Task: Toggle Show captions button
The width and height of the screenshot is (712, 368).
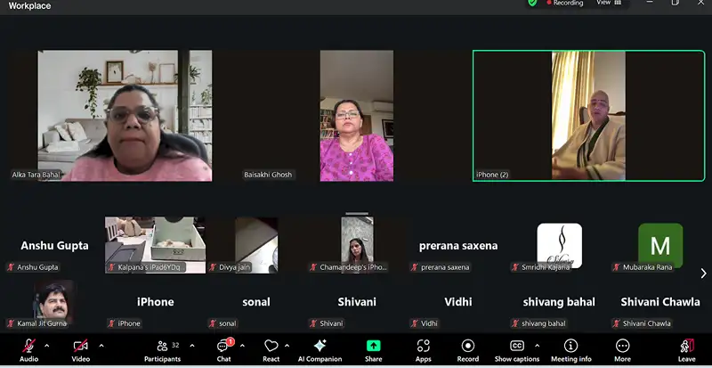Action: tap(517, 346)
